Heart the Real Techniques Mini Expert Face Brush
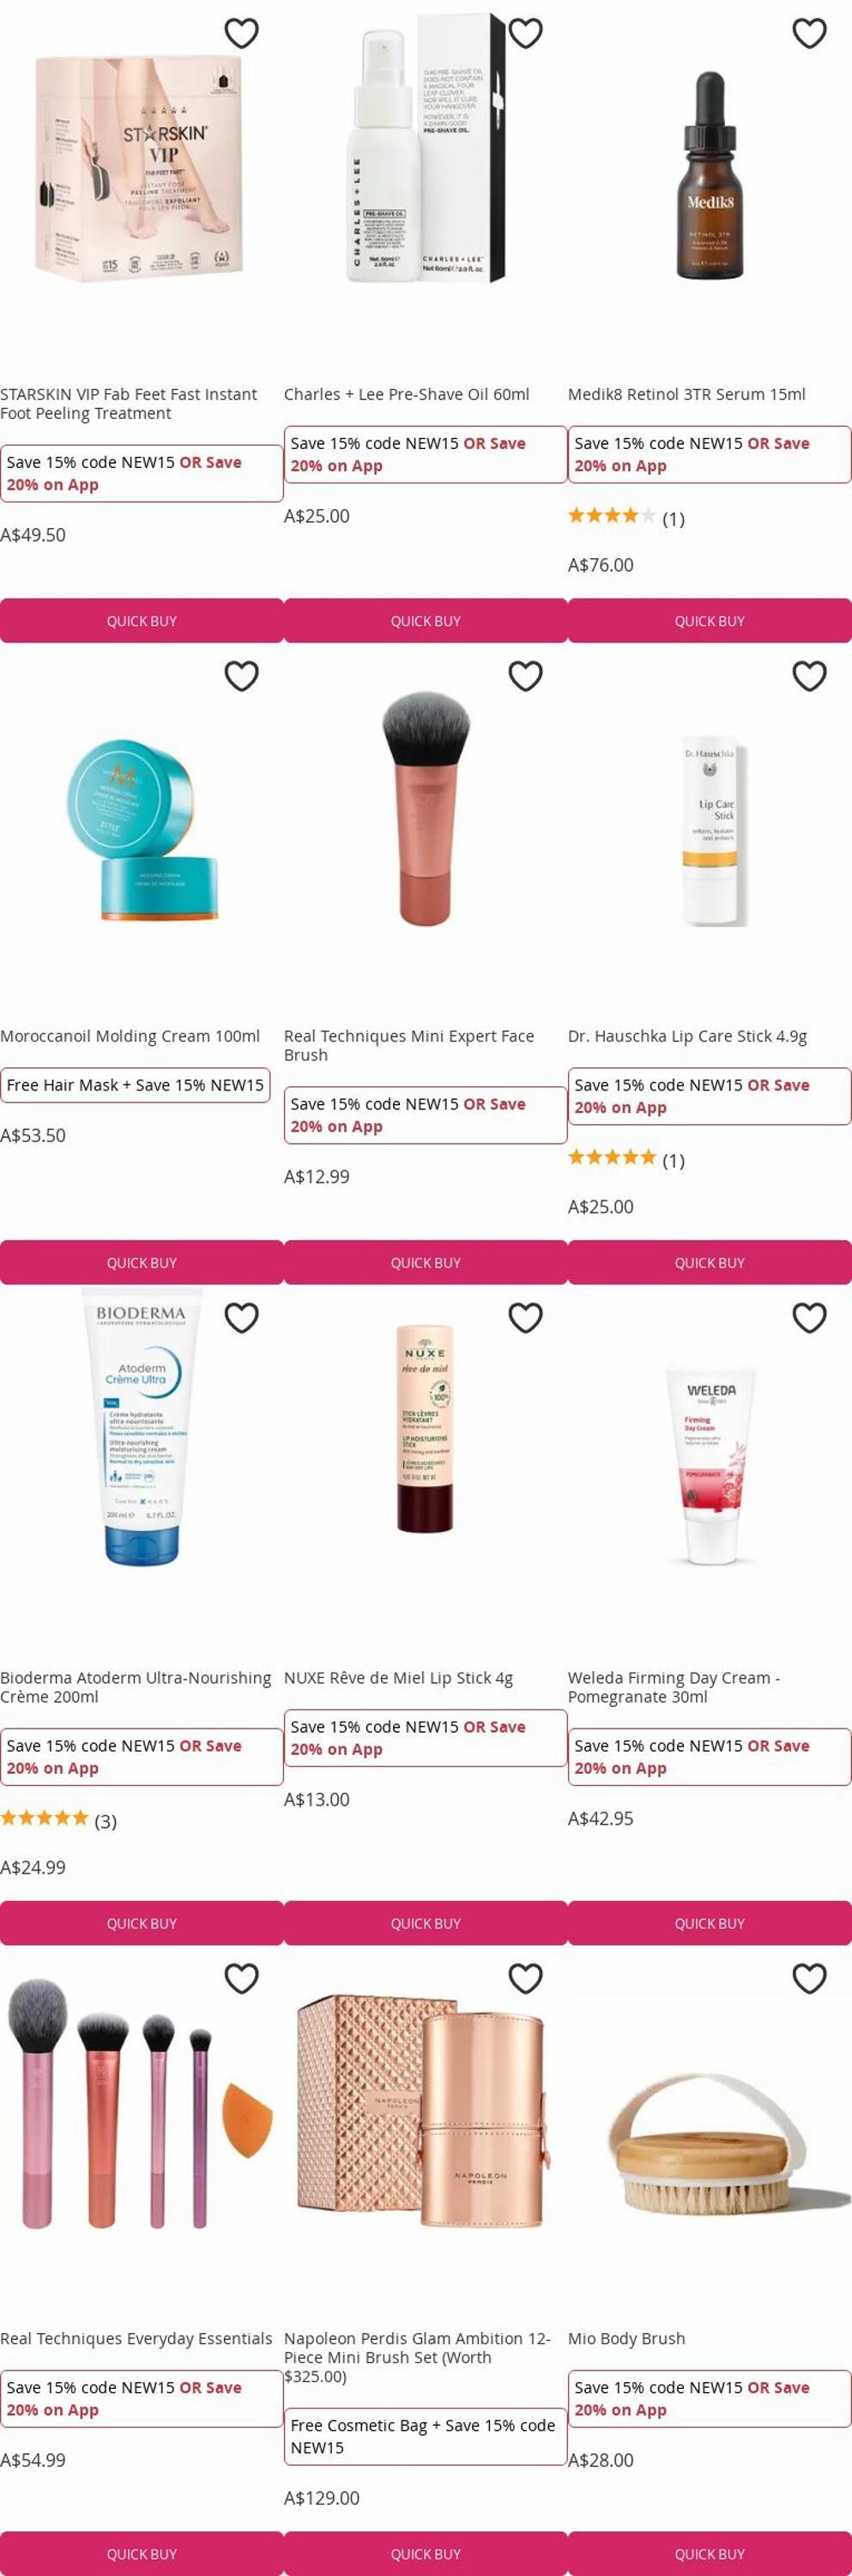Screen dimensions: 852x2576 tap(525, 676)
